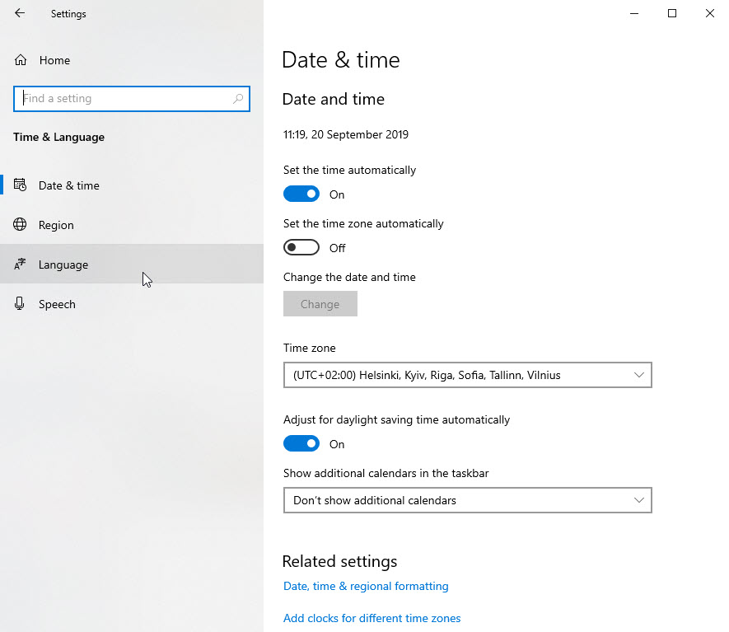The height and width of the screenshot is (632, 729).
Task: Click the Language character icon
Action: pos(21,265)
